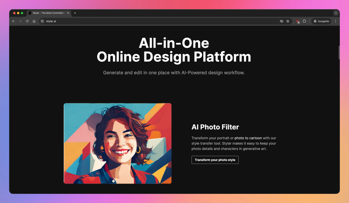Expand the window controls chevron at top right
The width and height of the screenshot is (349, 203).
(336, 13)
